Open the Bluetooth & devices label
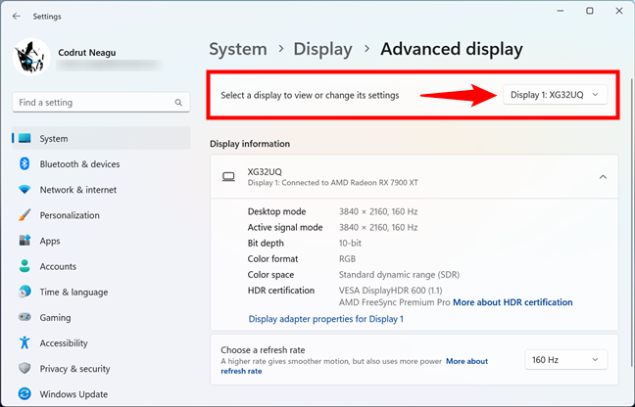635x407 pixels. click(x=79, y=164)
